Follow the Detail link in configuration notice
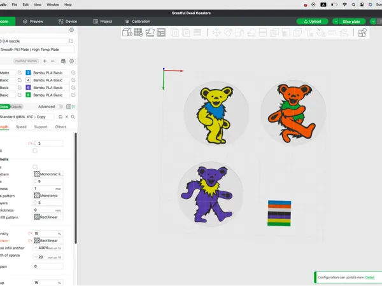The image size is (382, 286). pyautogui.click(x=370, y=277)
